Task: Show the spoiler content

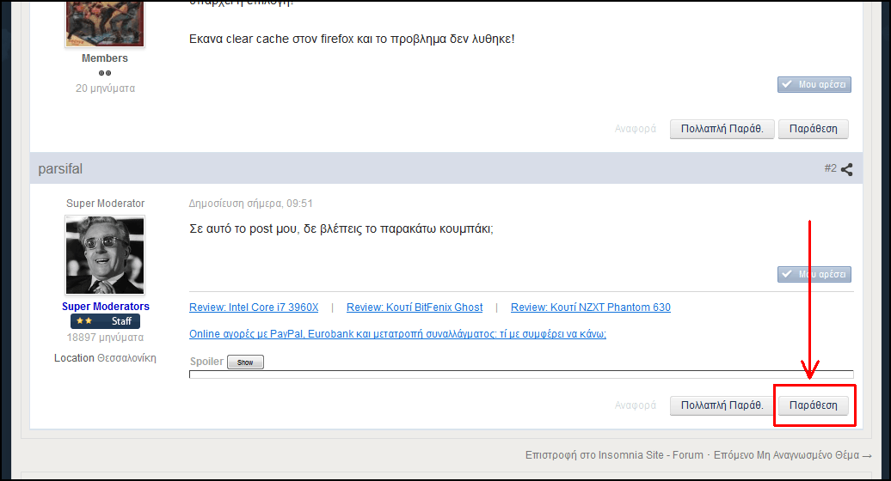Action: 245,362
